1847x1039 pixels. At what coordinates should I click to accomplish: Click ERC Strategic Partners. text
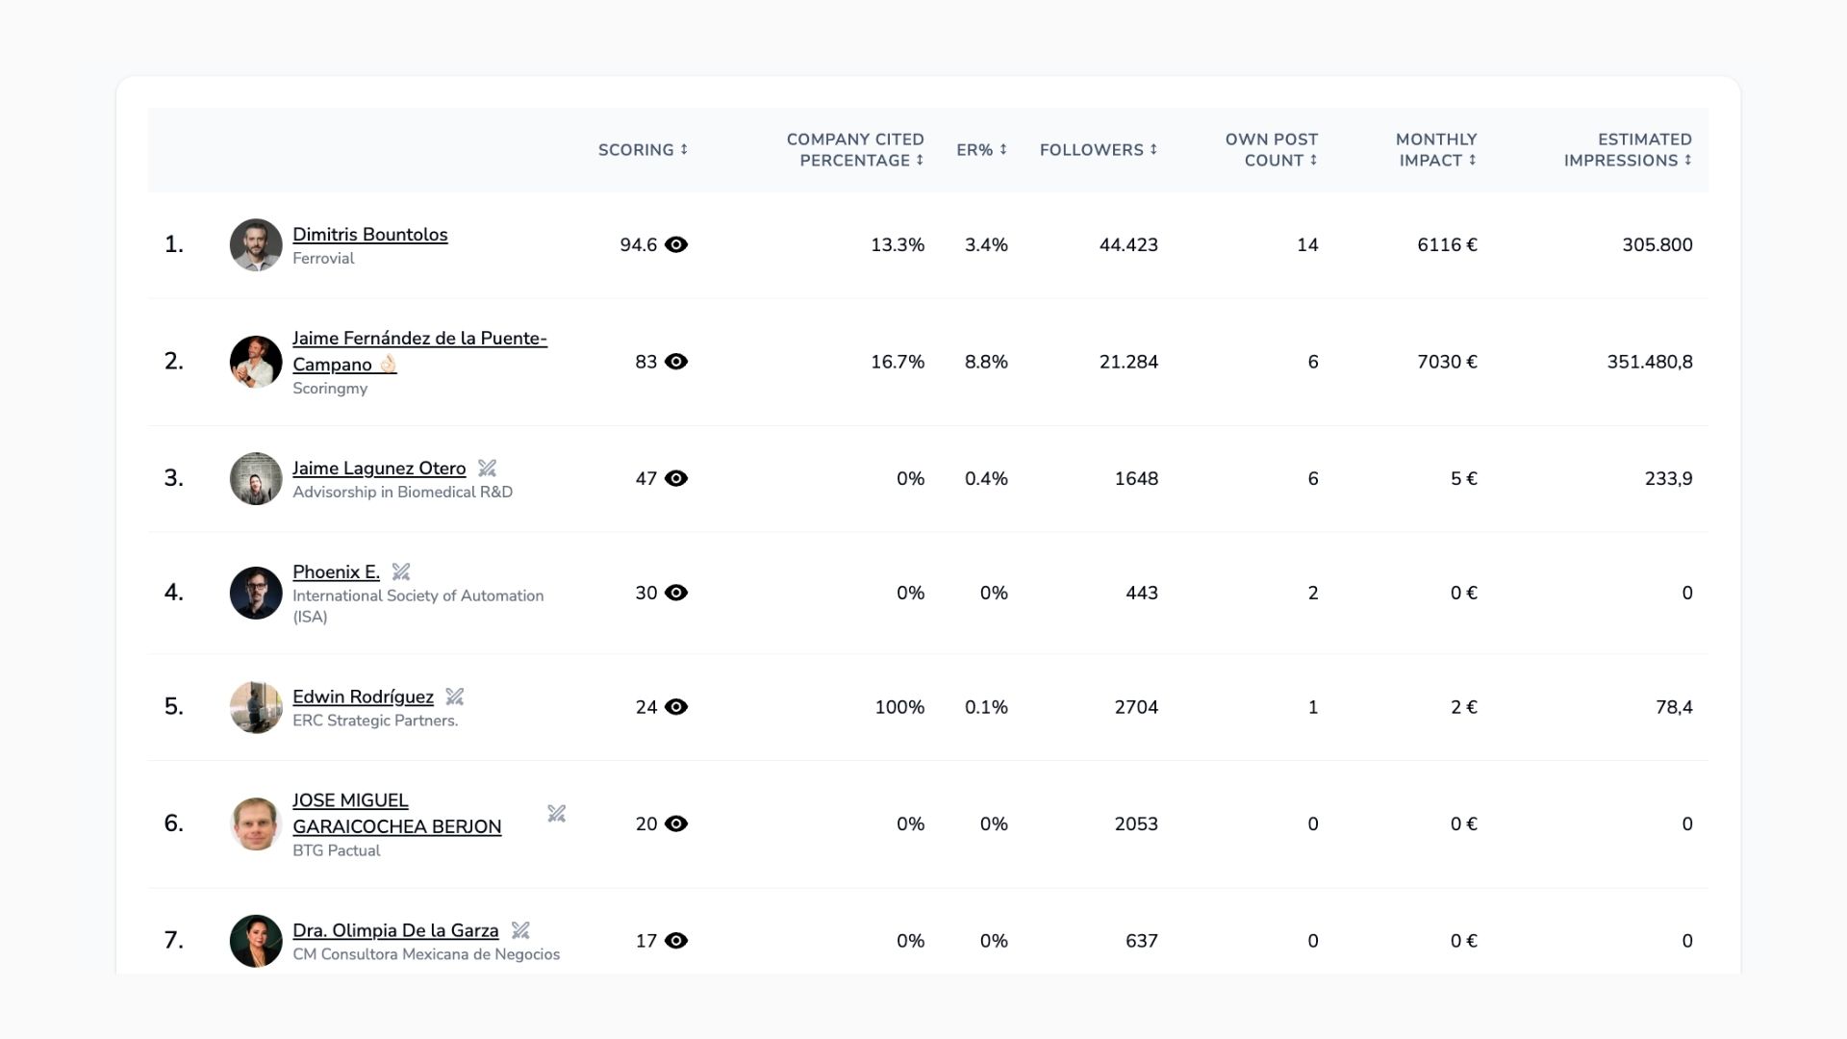point(375,721)
